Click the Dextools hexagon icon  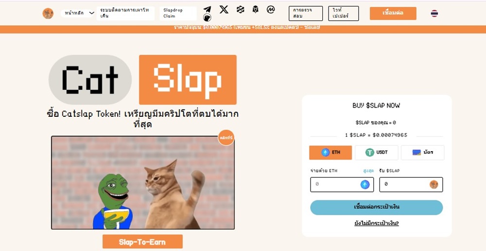240,10
